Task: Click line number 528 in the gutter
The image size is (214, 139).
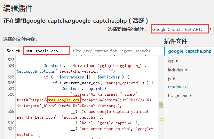Action: (x=11, y=94)
